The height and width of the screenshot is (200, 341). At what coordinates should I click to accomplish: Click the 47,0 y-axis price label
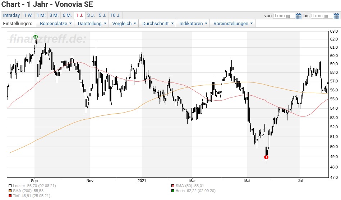[334, 177]
